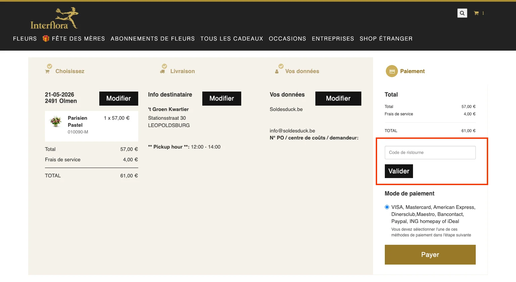Go to the Choisissez step
This screenshot has width=516, height=282.
[70, 71]
